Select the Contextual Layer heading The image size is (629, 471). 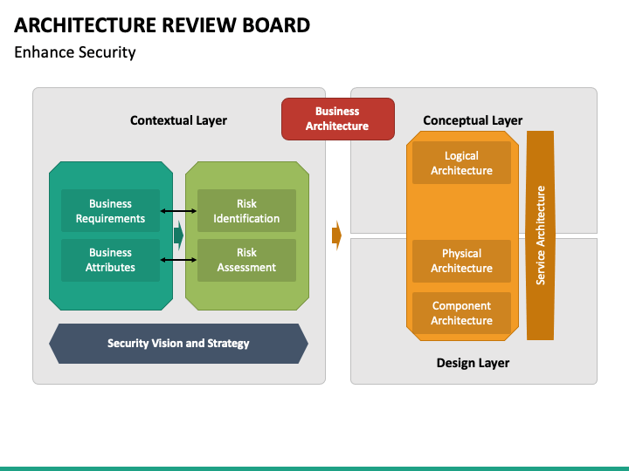[178, 120]
